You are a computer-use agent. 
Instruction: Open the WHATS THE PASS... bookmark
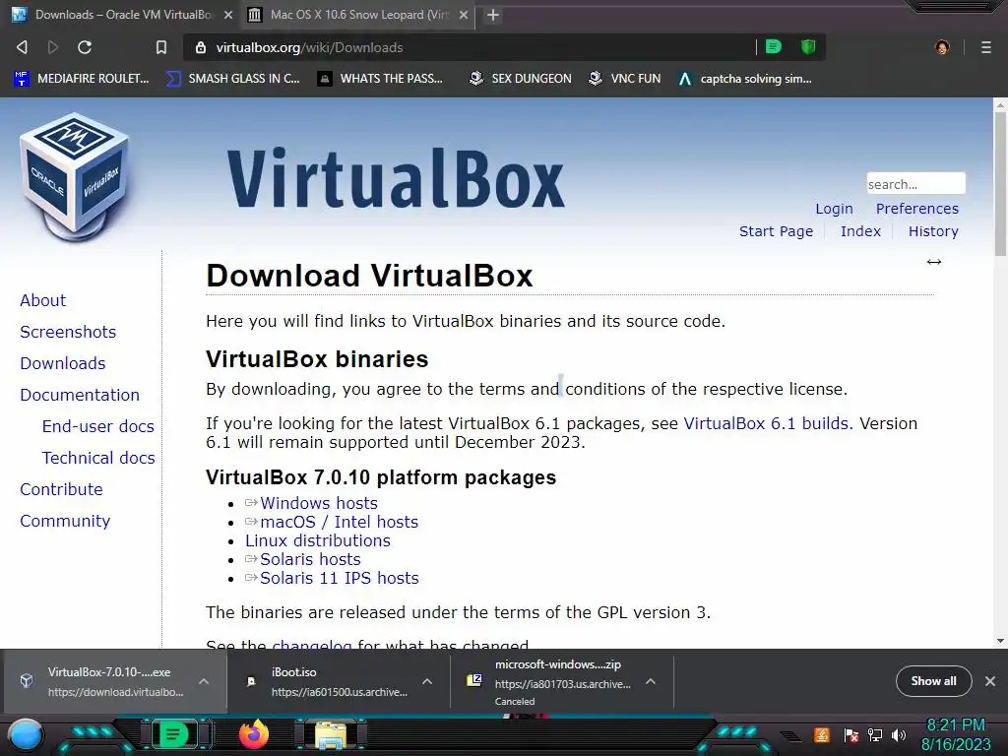click(x=381, y=79)
